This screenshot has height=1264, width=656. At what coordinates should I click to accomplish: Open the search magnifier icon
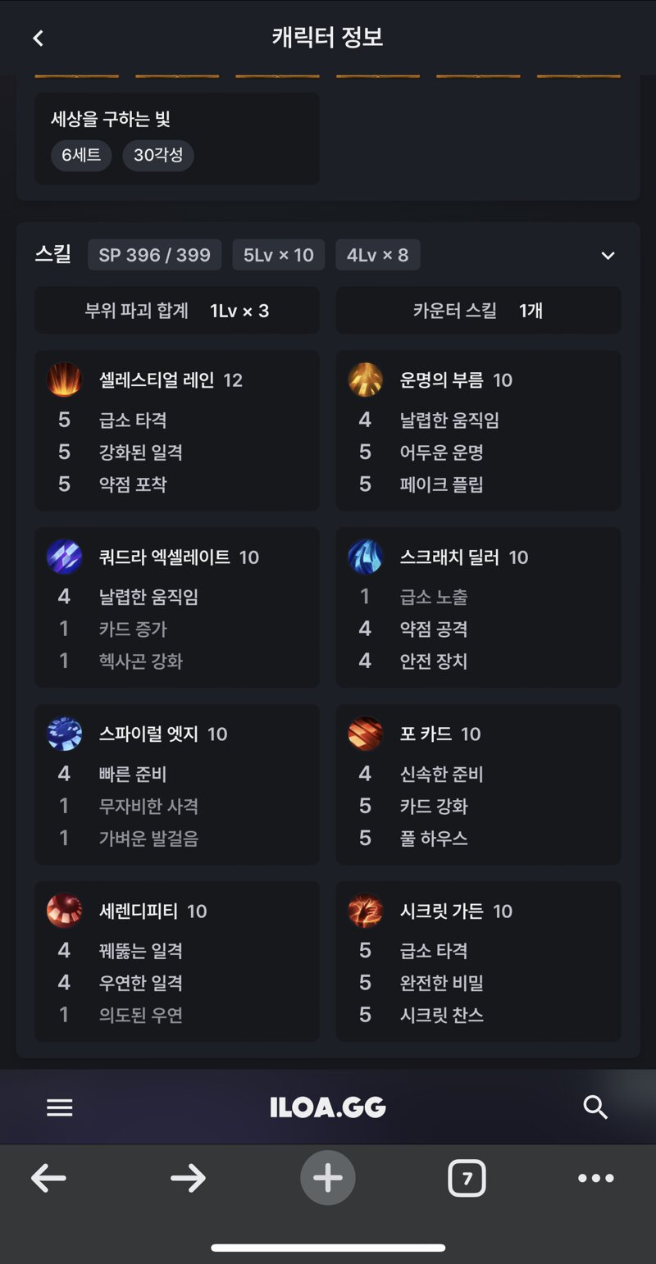click(595, 1107)
